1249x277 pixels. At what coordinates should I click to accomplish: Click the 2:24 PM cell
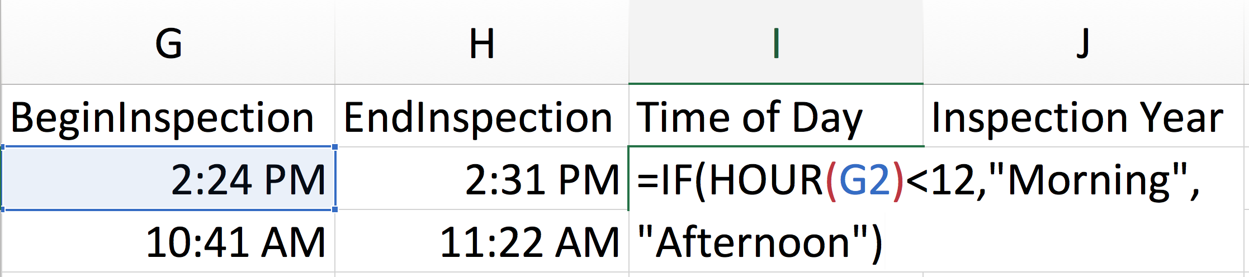tap(168, 179)
